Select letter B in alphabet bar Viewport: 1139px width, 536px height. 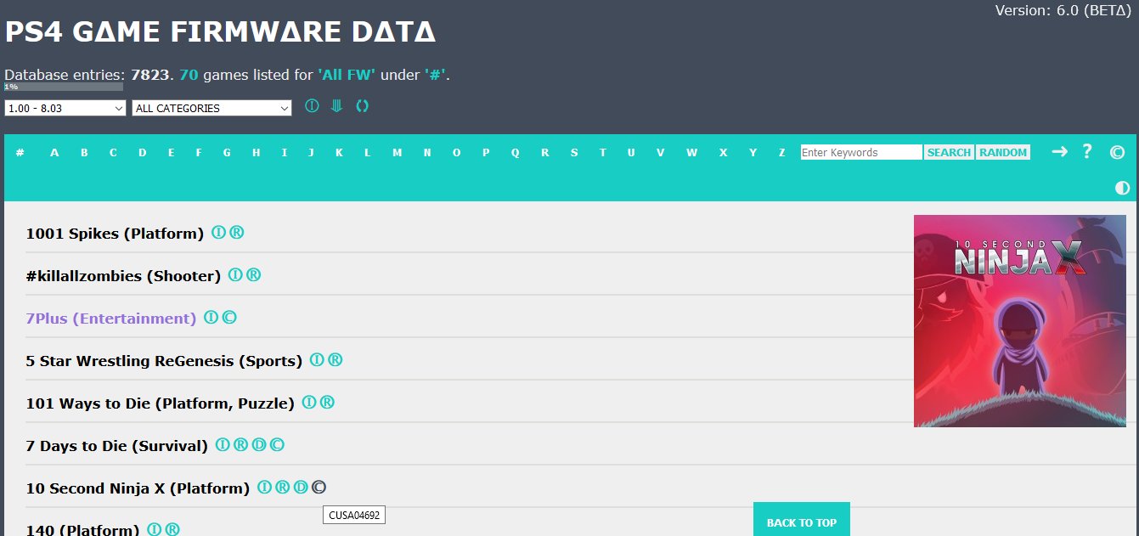84,152
